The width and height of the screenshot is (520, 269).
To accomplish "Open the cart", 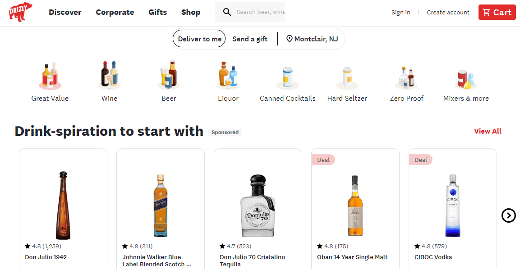I will pos(497,12).
